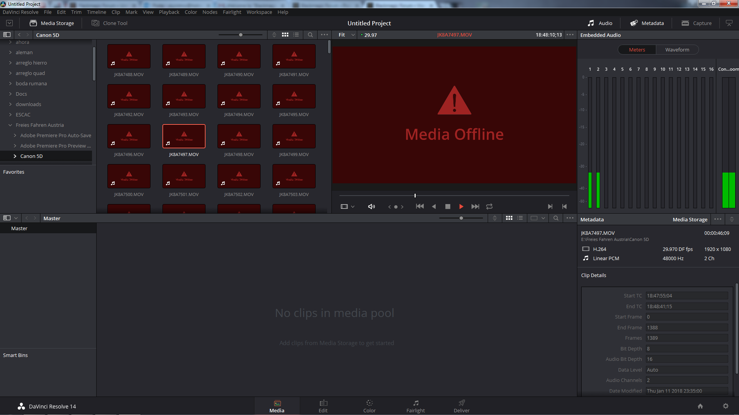The width and height of the screenshot is (739, 415).
Task: Switch to Waveform tab
Action: [x=677, y=50]
